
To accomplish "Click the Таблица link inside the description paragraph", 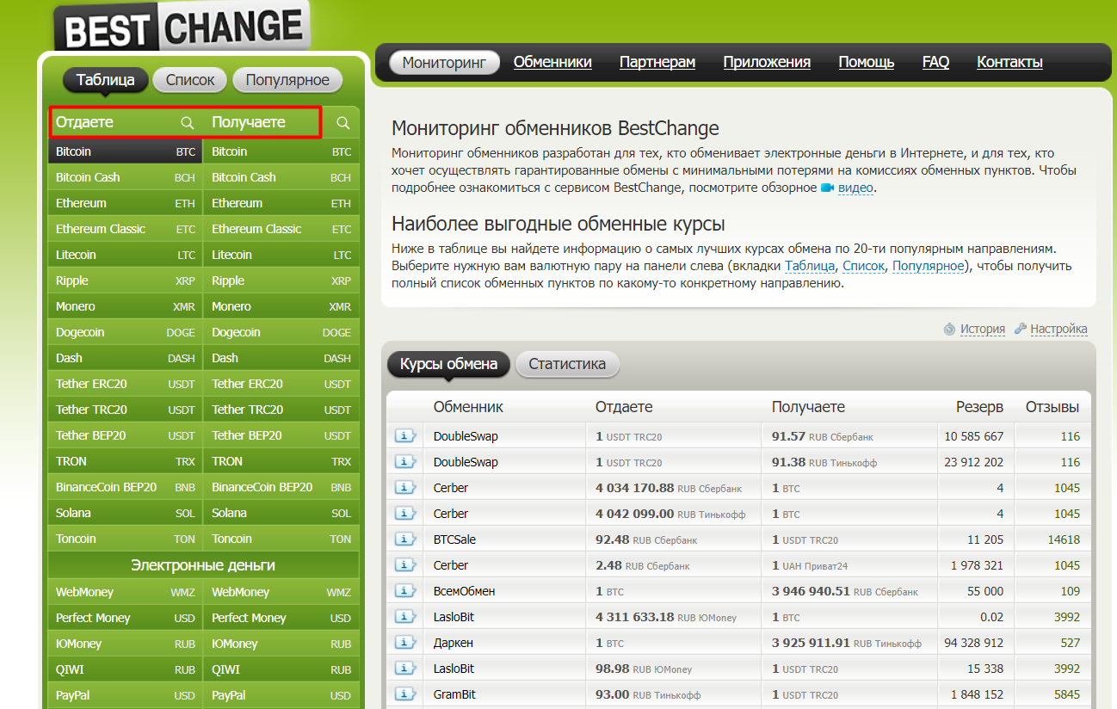I will tap(810, 266).
